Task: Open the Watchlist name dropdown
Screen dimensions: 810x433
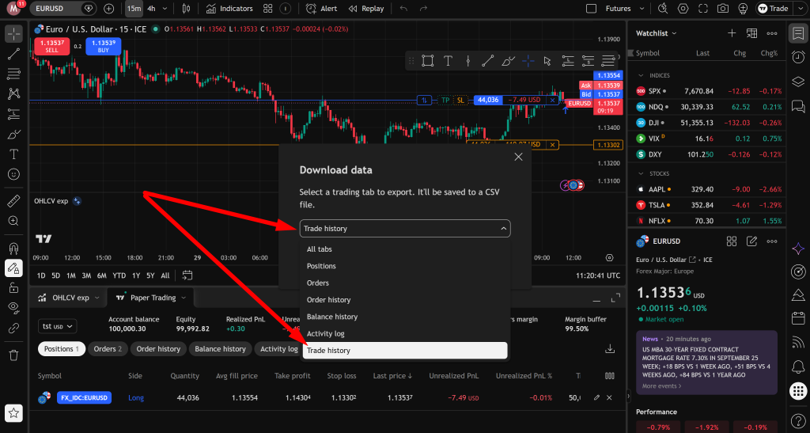Action: pos(656,33)
